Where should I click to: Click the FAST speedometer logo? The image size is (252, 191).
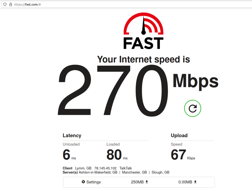144,31
